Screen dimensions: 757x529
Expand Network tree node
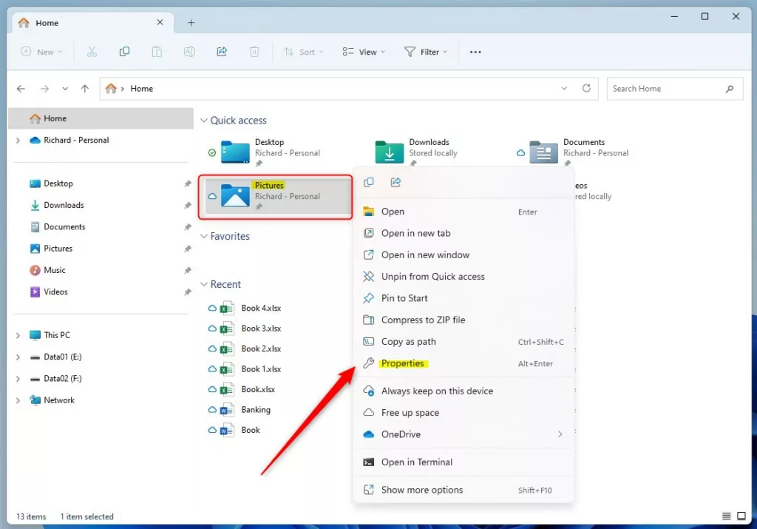[18, 400]
